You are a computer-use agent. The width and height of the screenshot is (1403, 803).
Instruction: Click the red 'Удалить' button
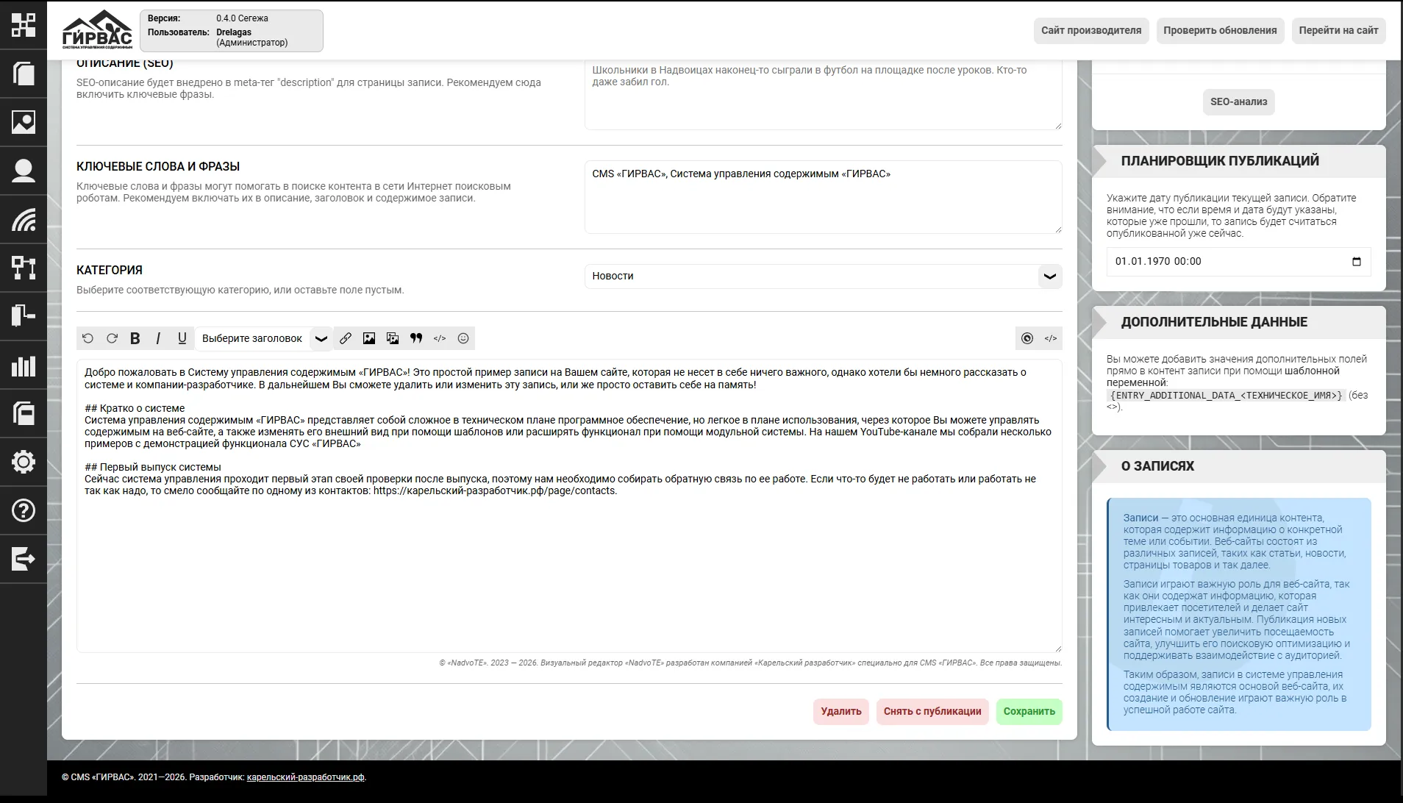[841, 712]
